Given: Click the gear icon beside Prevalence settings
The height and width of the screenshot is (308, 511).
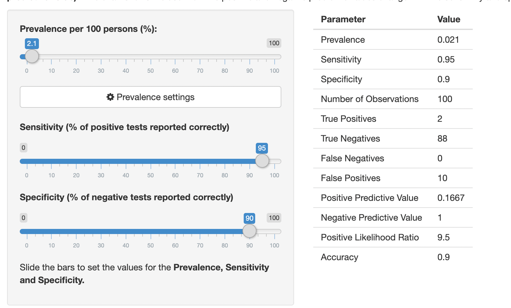Looking at the screenshot, I should point(110,97).
